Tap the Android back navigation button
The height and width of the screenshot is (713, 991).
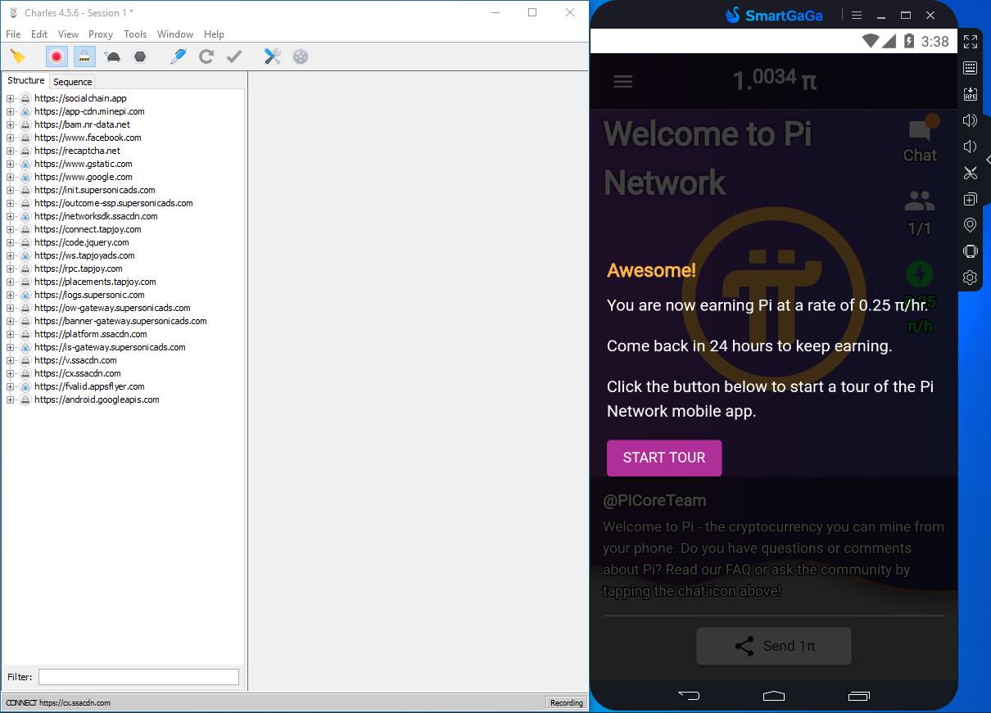click(689, 696)
